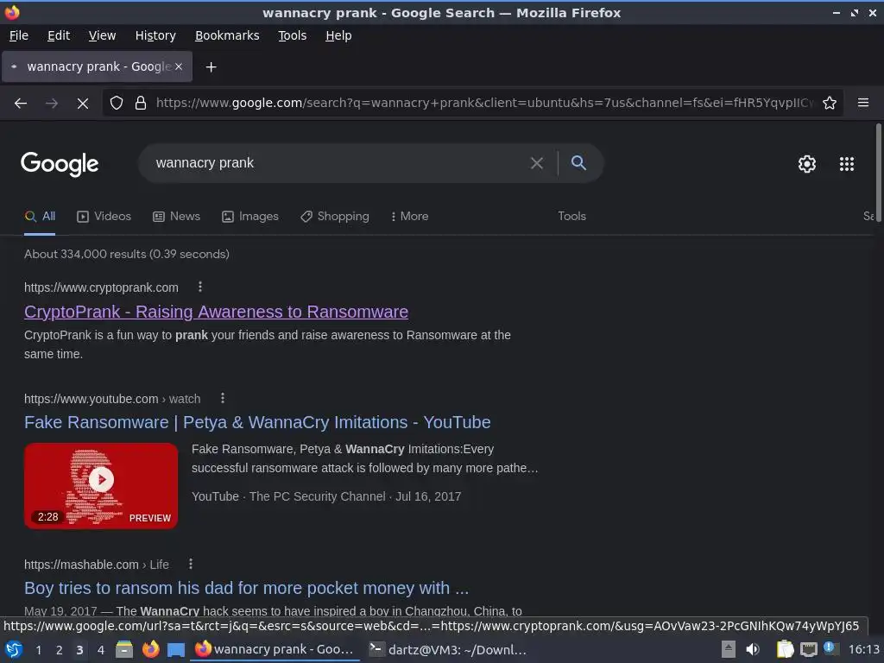Click the mashable.com Life URL text
884x663 pixels.
click(x=97, y=565)
